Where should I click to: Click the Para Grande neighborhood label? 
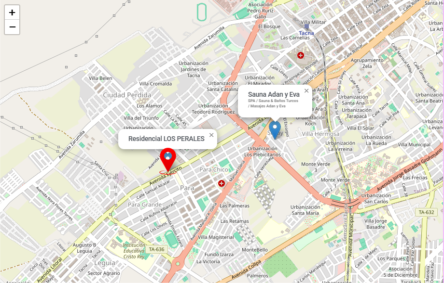tap(145, 205)
